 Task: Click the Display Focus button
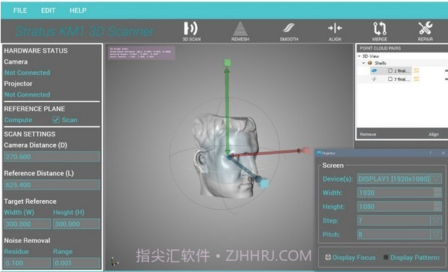tap(350, 258)
